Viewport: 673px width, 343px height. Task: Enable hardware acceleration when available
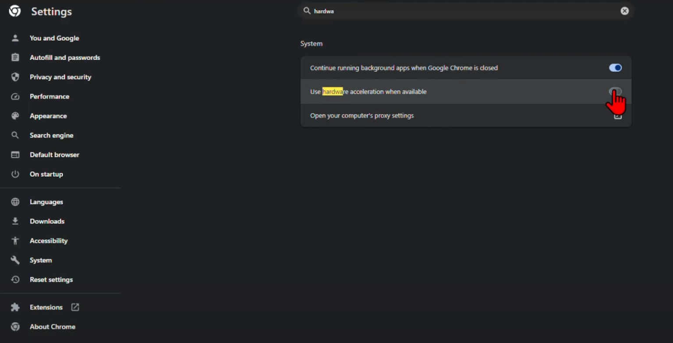coord(615,91)
